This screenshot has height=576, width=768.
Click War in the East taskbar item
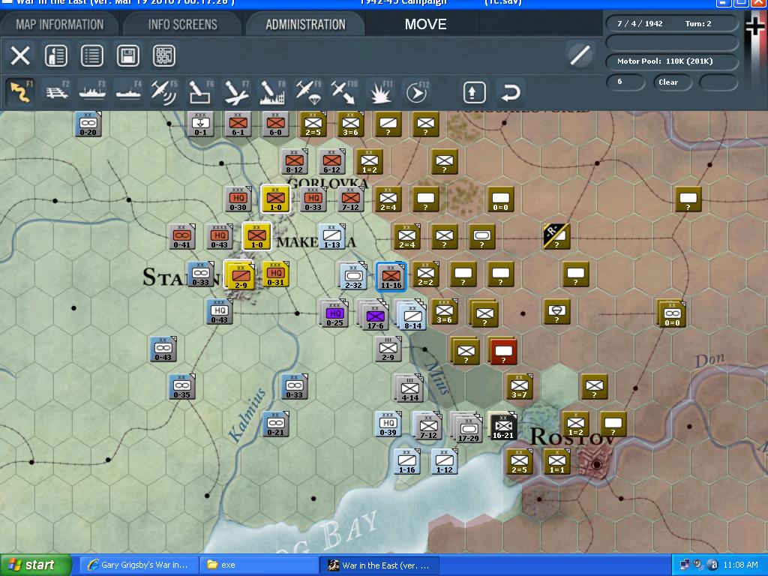pos(379,565)
